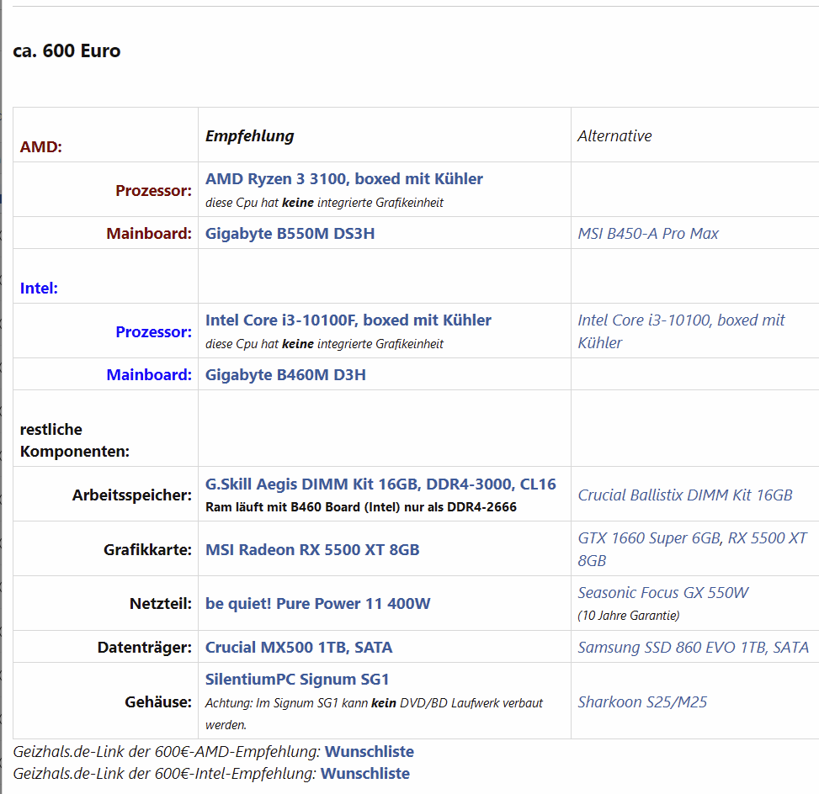Click the 'Empfehlung' column header
The image size is (819, 794).
pos(250,135)
